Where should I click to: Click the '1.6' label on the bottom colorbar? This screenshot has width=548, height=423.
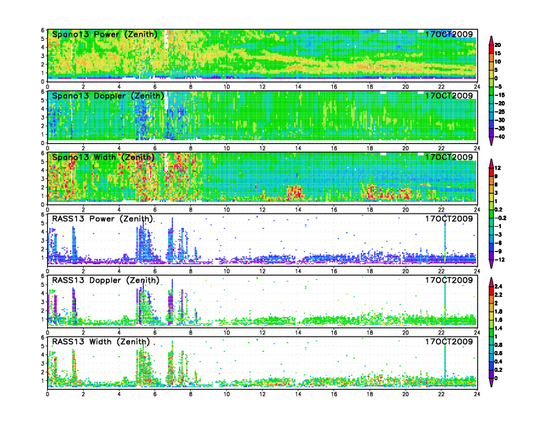[x=498, y=320]
